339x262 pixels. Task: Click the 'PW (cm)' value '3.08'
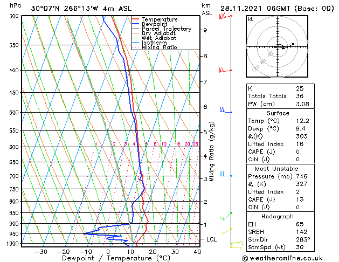[302, 104]
